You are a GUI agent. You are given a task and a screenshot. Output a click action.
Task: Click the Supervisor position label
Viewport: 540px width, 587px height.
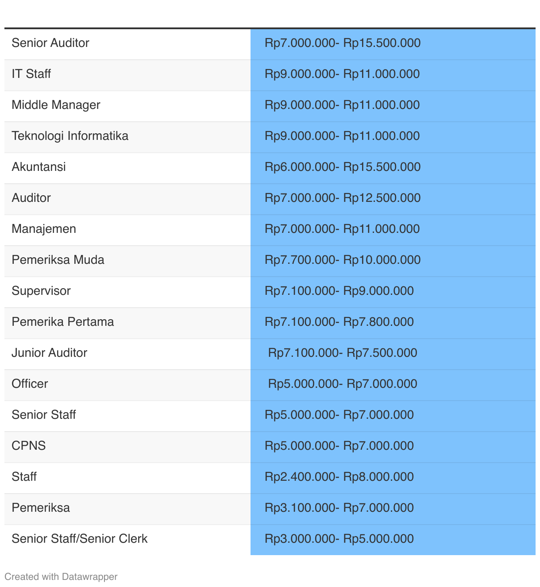click(x=41, y=291)
